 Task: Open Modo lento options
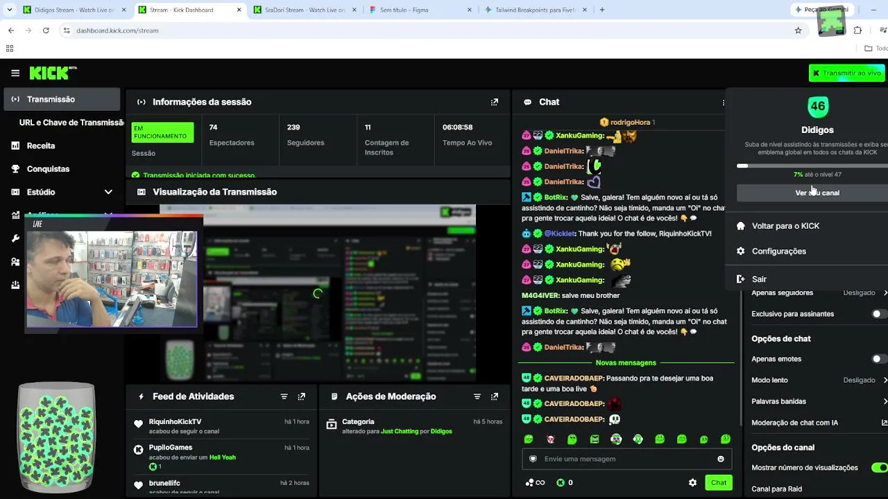pyautogui.click(x=819, y=380)
